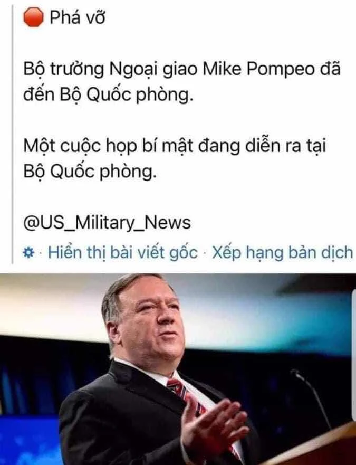Click the gray vertical quote bar
The width and height of the screenshot is (356, 465).
coord(13,134)
